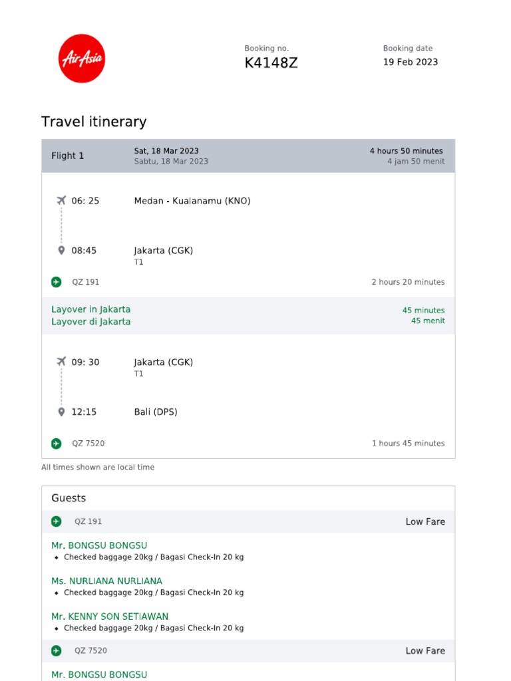Click green icon next to QZ 191 in Guests
Image resolution: width=511 pixels, height=681 pixels.
(x=57, y=521)
